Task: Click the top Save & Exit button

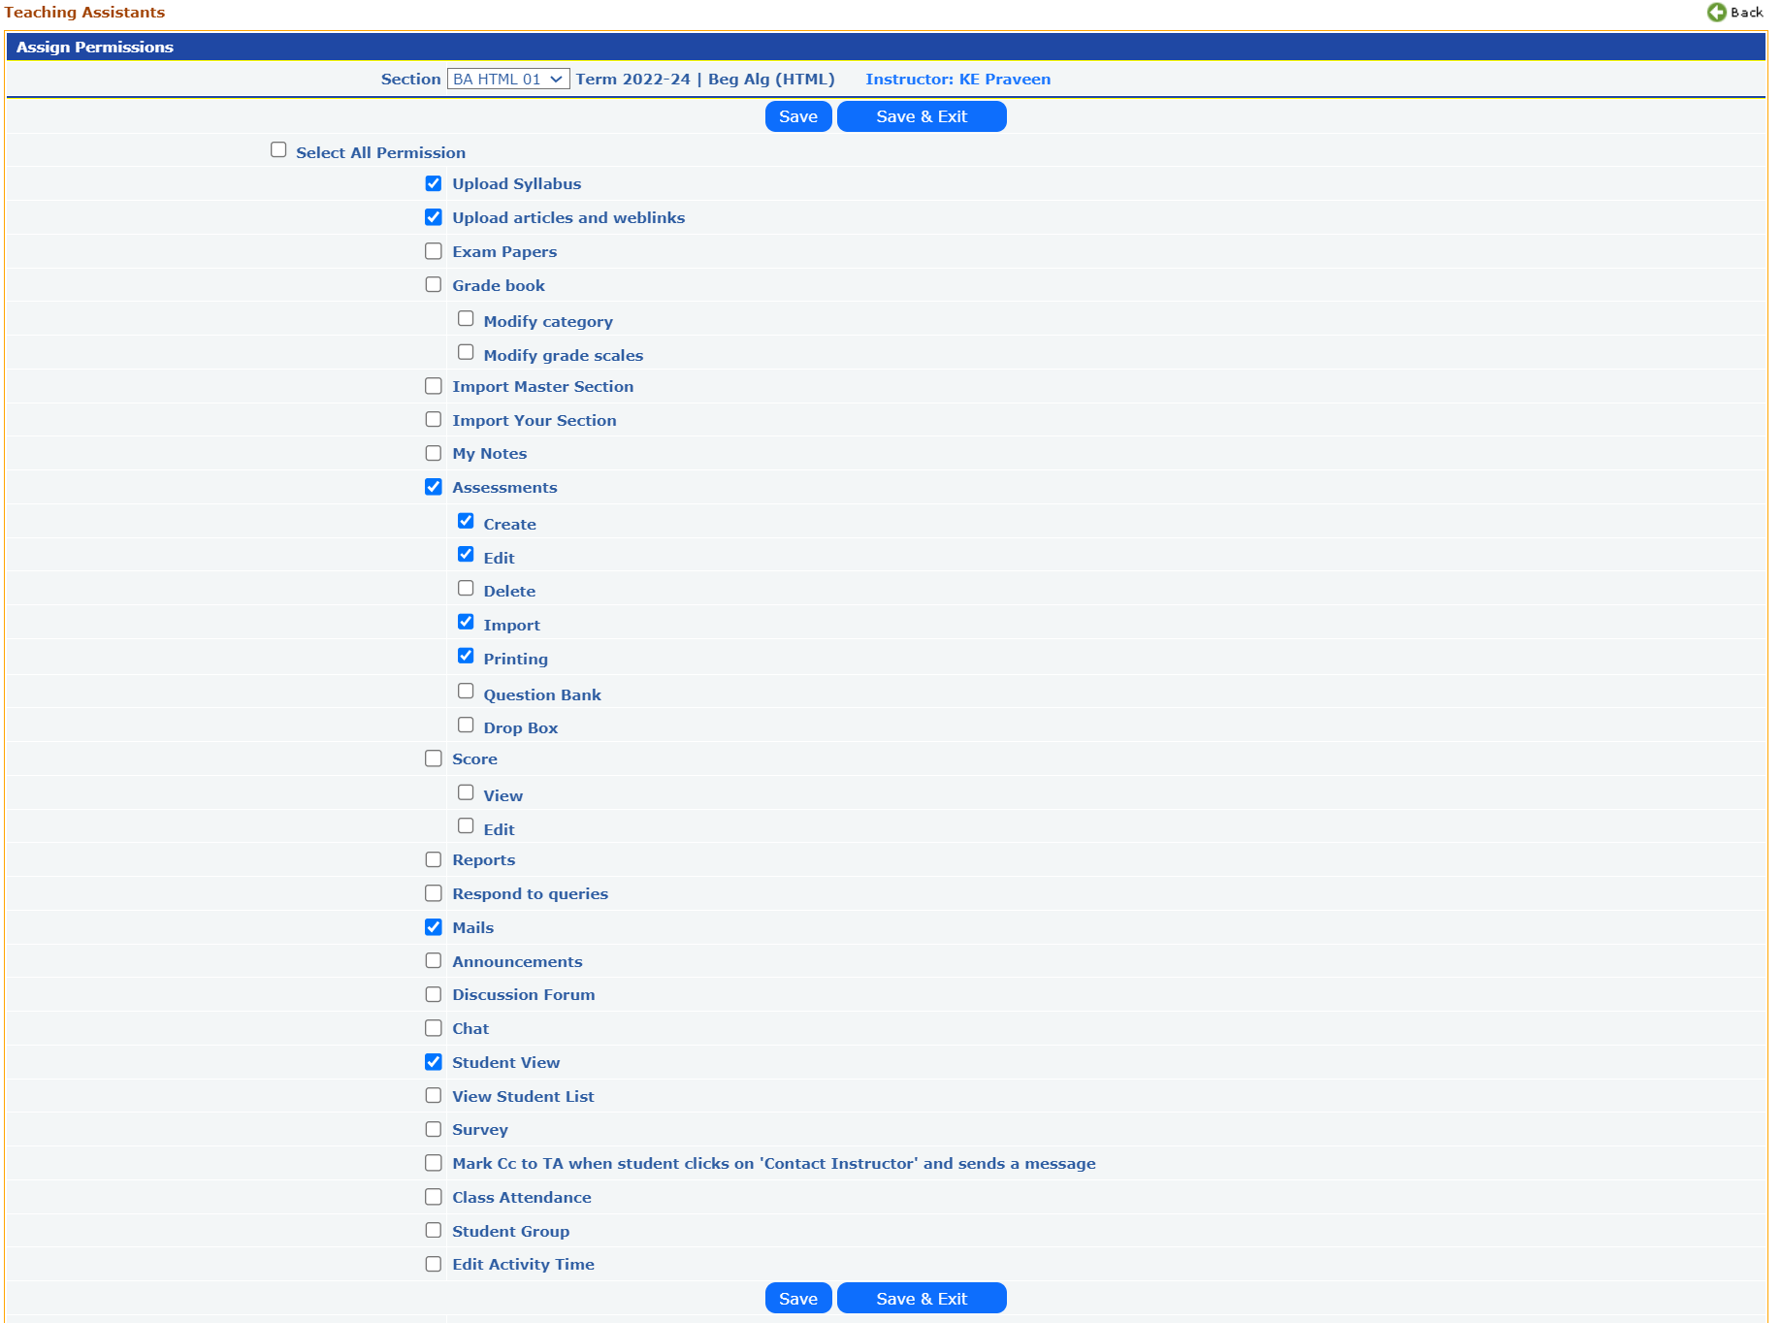Action: point(921,116)
